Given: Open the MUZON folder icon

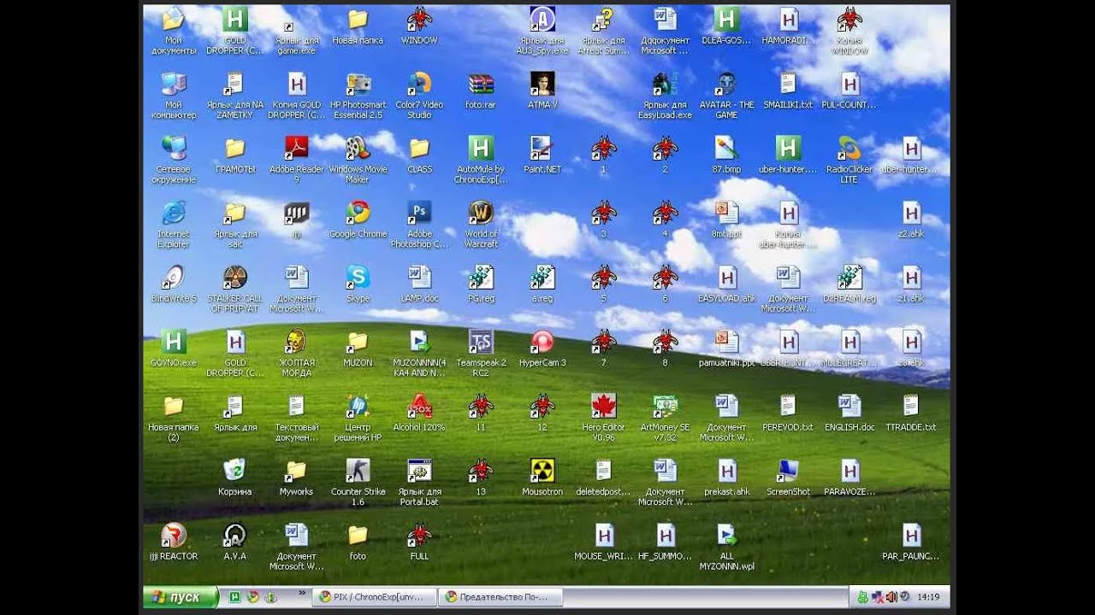Looking at the screenshot, I should [x=358, y=348].
